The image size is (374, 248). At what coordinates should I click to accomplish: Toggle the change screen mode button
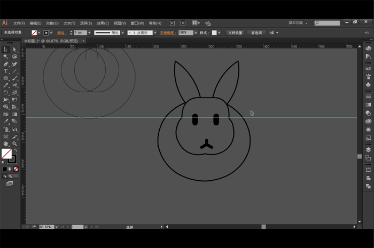(x=10, y=183)
